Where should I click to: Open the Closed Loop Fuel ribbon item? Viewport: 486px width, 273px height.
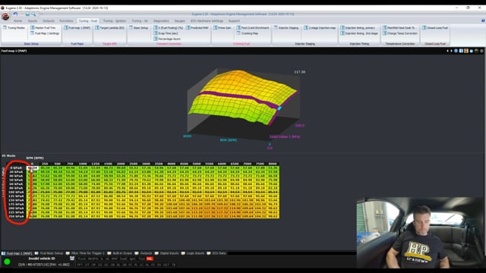(435, 28)
